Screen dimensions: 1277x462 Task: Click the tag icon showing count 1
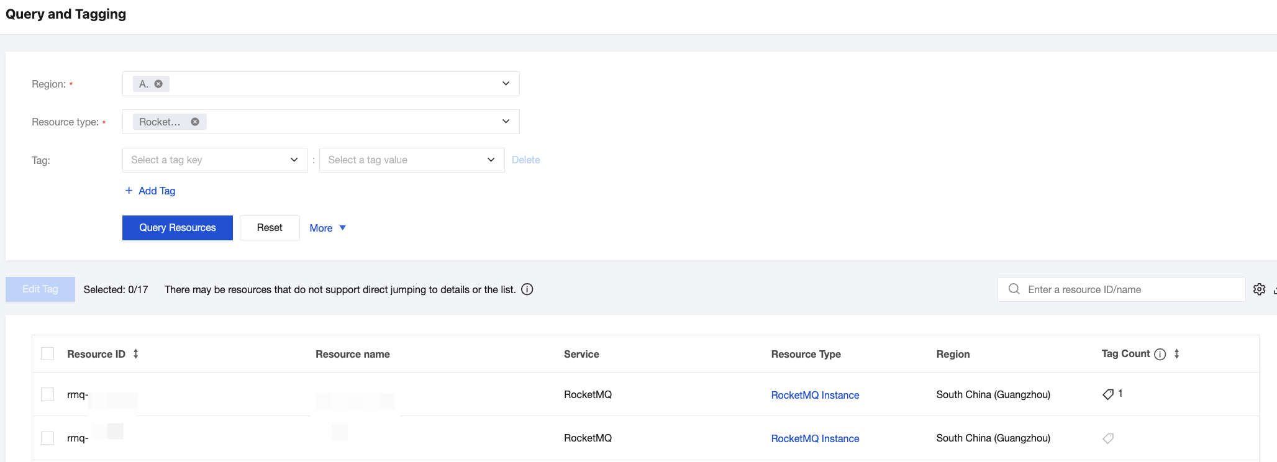tap(1108, 394)
